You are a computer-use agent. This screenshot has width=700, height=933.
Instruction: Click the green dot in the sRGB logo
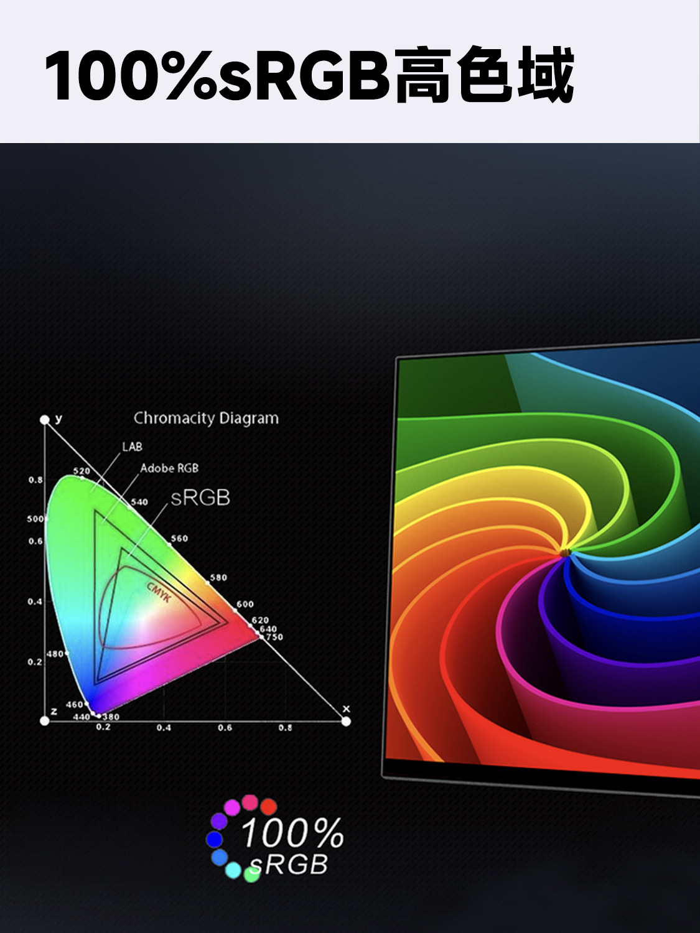point(251,875)
